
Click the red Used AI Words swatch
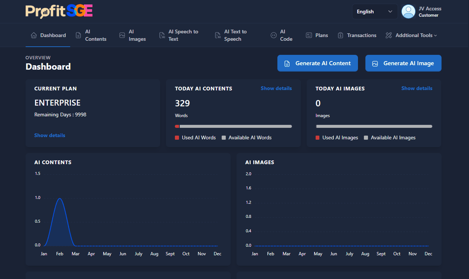click(177, 138)
